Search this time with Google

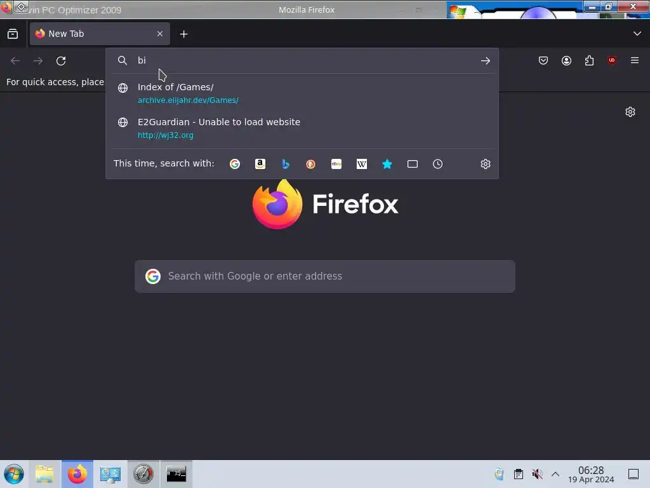pyautogui.click(x=235, y=164)
